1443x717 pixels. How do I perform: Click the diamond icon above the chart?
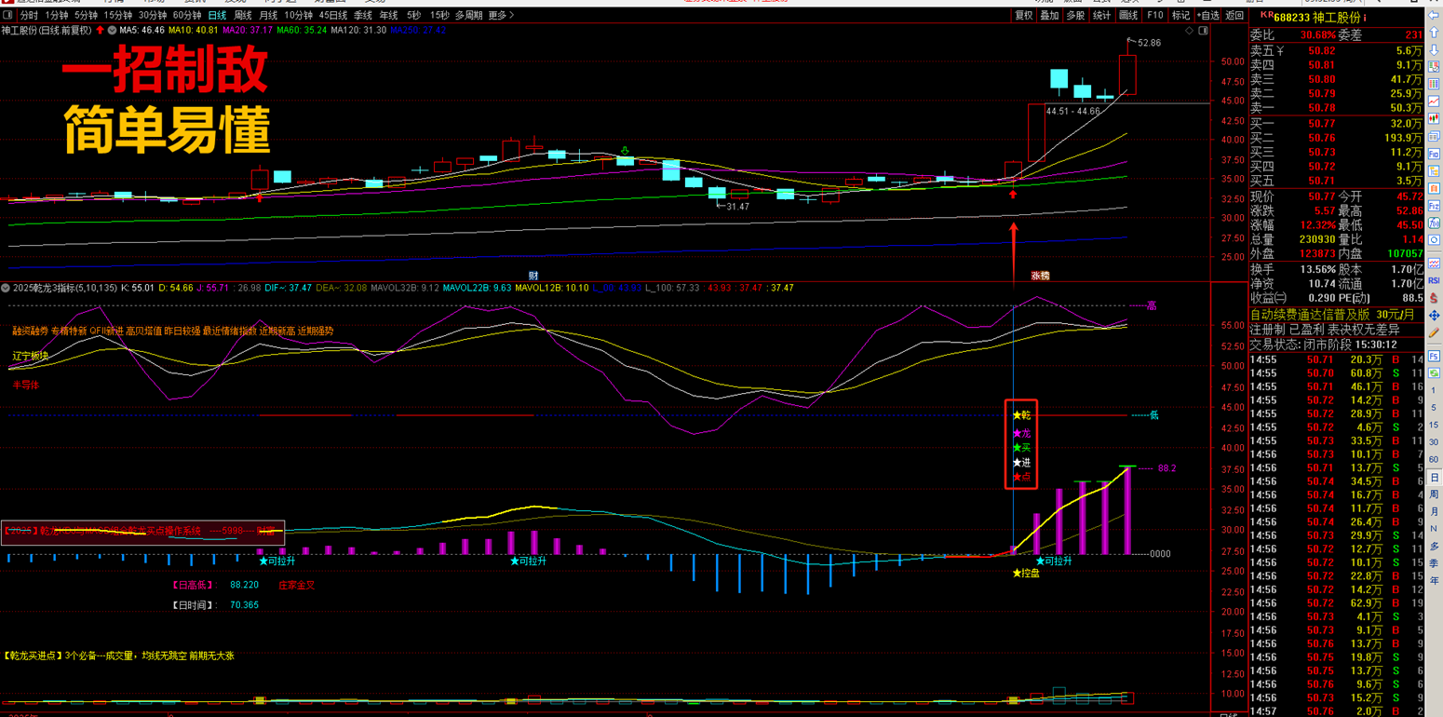[x=1189, y=31]
